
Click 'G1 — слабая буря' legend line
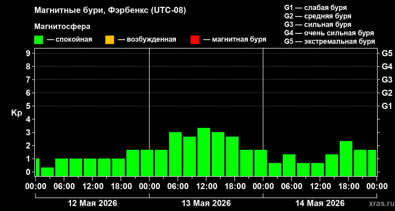(x=315, y=7)
